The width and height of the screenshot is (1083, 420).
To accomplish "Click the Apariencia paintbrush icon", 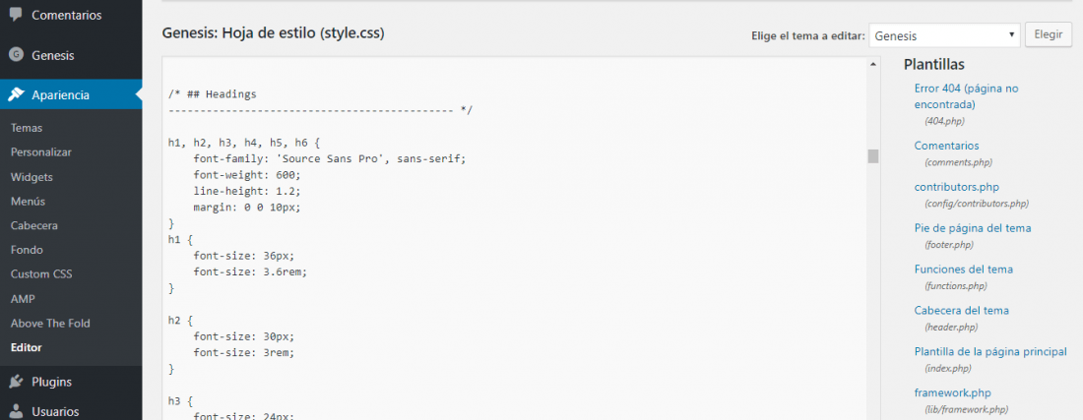I will 16,95.
